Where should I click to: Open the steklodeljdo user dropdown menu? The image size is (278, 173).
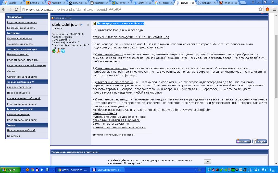81,25
